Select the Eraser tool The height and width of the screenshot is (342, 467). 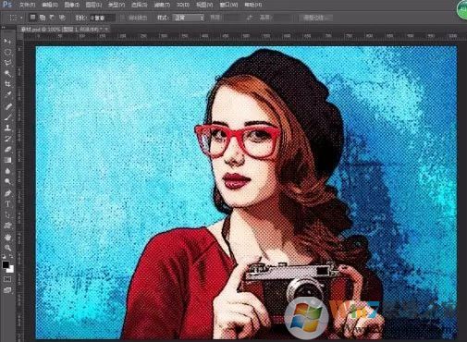pyautogui.click(x=7, y=150)
